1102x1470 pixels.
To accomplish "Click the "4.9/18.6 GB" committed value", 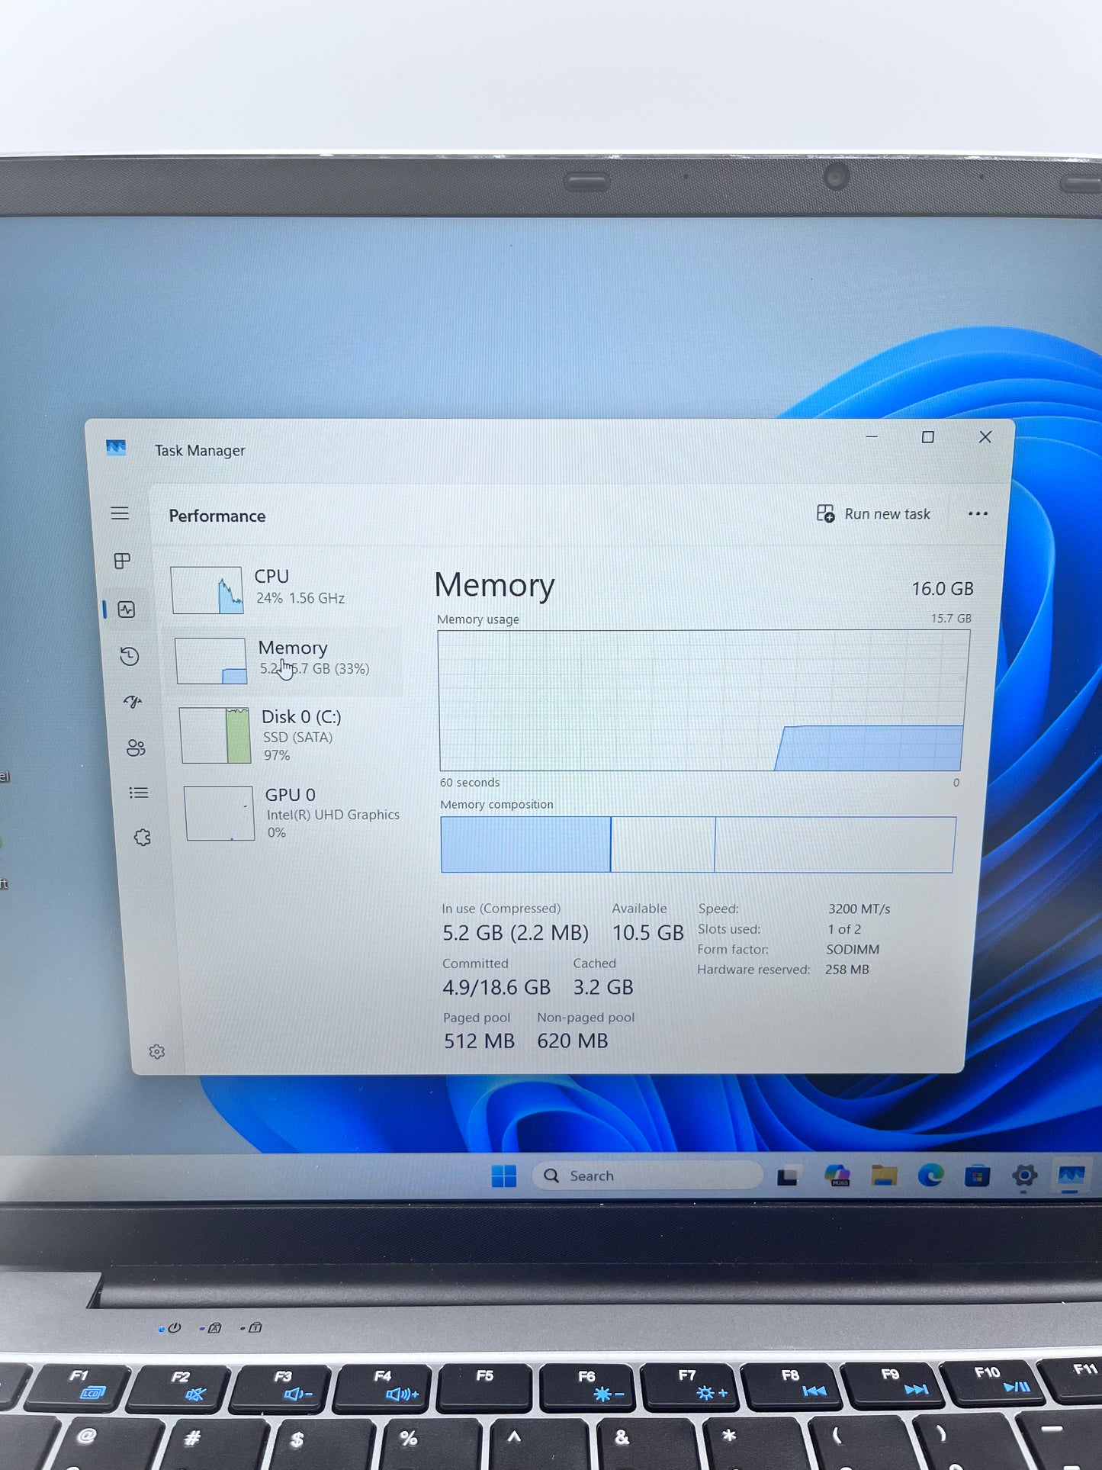I will (496, 987).
